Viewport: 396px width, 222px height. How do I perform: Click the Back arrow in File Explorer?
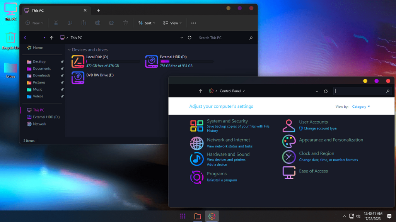tap(25, 37)
